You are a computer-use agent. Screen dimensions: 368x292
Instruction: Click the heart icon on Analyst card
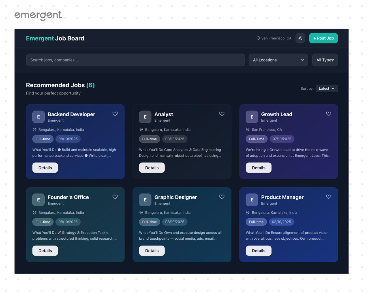[x=222, y=114]
